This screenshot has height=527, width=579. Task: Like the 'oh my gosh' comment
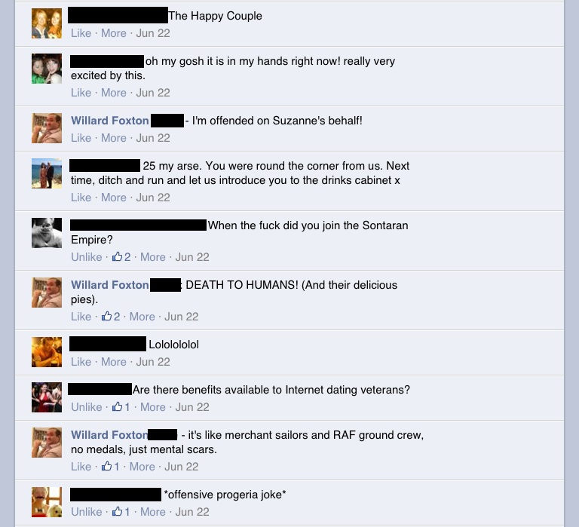click(81, 93)
